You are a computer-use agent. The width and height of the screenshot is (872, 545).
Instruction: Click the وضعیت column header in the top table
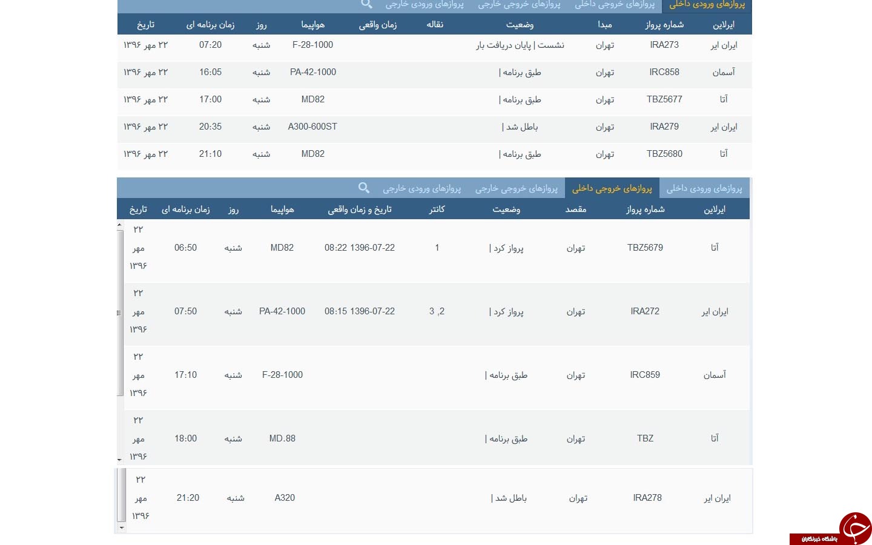click(520, 25)
